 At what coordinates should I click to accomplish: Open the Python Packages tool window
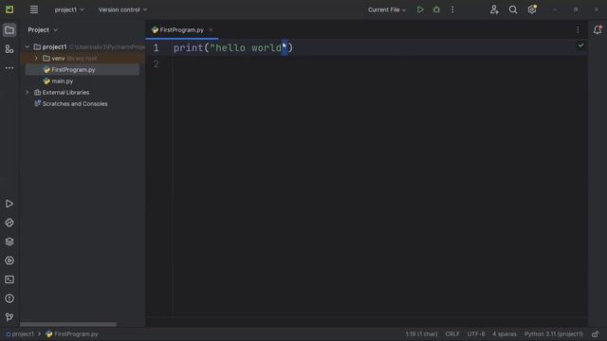9,242
